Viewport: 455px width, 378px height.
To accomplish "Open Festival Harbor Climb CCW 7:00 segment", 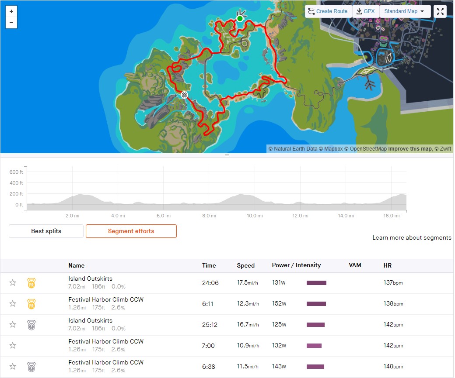I will tap(106, 342).
